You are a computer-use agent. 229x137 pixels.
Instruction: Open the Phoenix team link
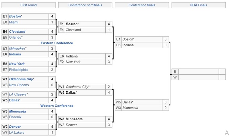pos(15,117)
